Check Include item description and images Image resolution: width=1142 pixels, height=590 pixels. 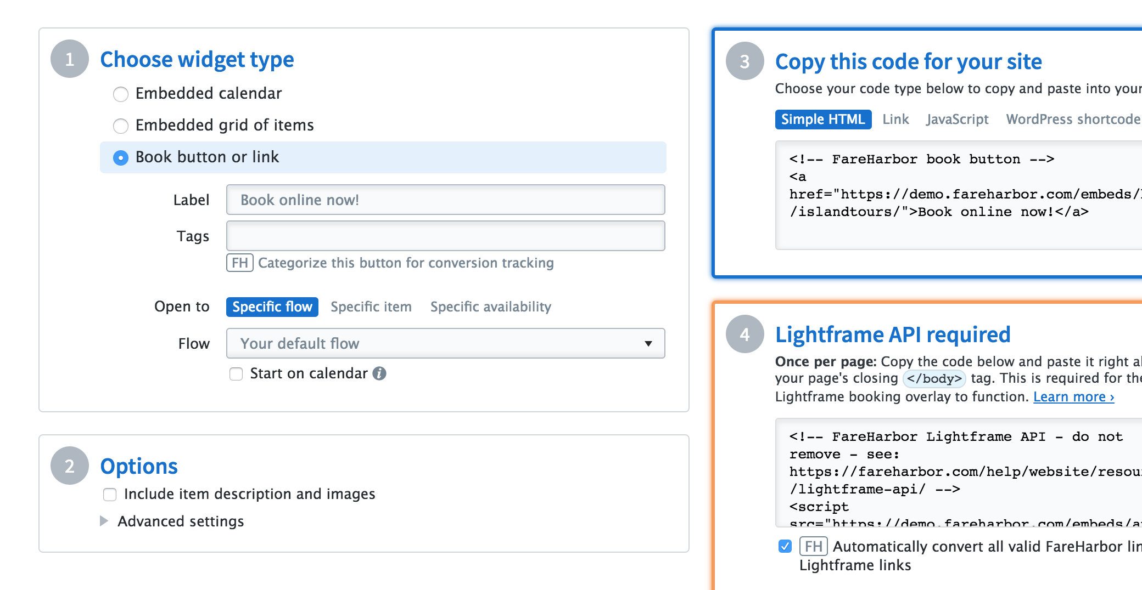[110, 495]
